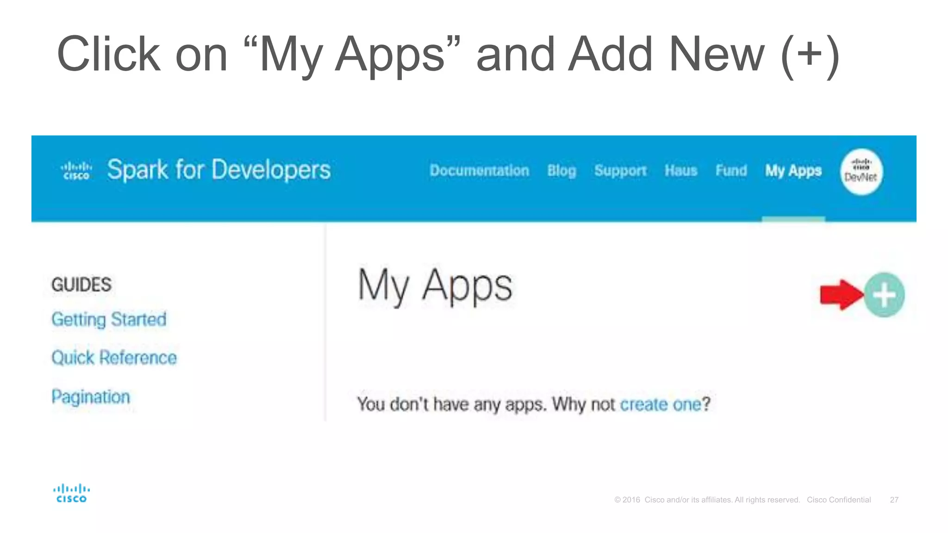Click the GUIDES sidebar heading
Screen dimensions: 948x533
click(x=81, y=285)
